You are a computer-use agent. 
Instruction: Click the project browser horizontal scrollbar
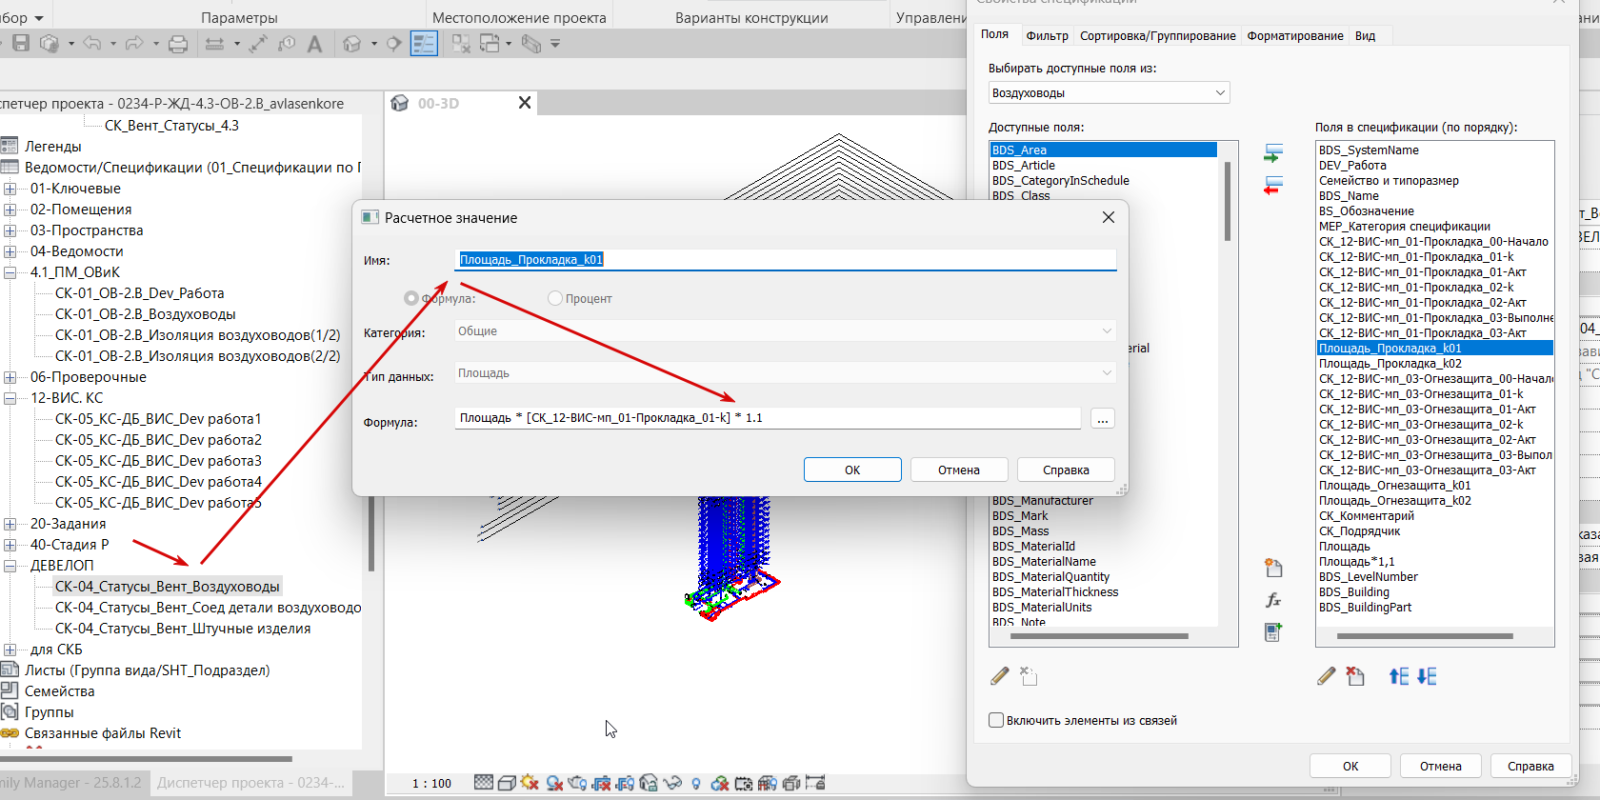coord(146,759)
